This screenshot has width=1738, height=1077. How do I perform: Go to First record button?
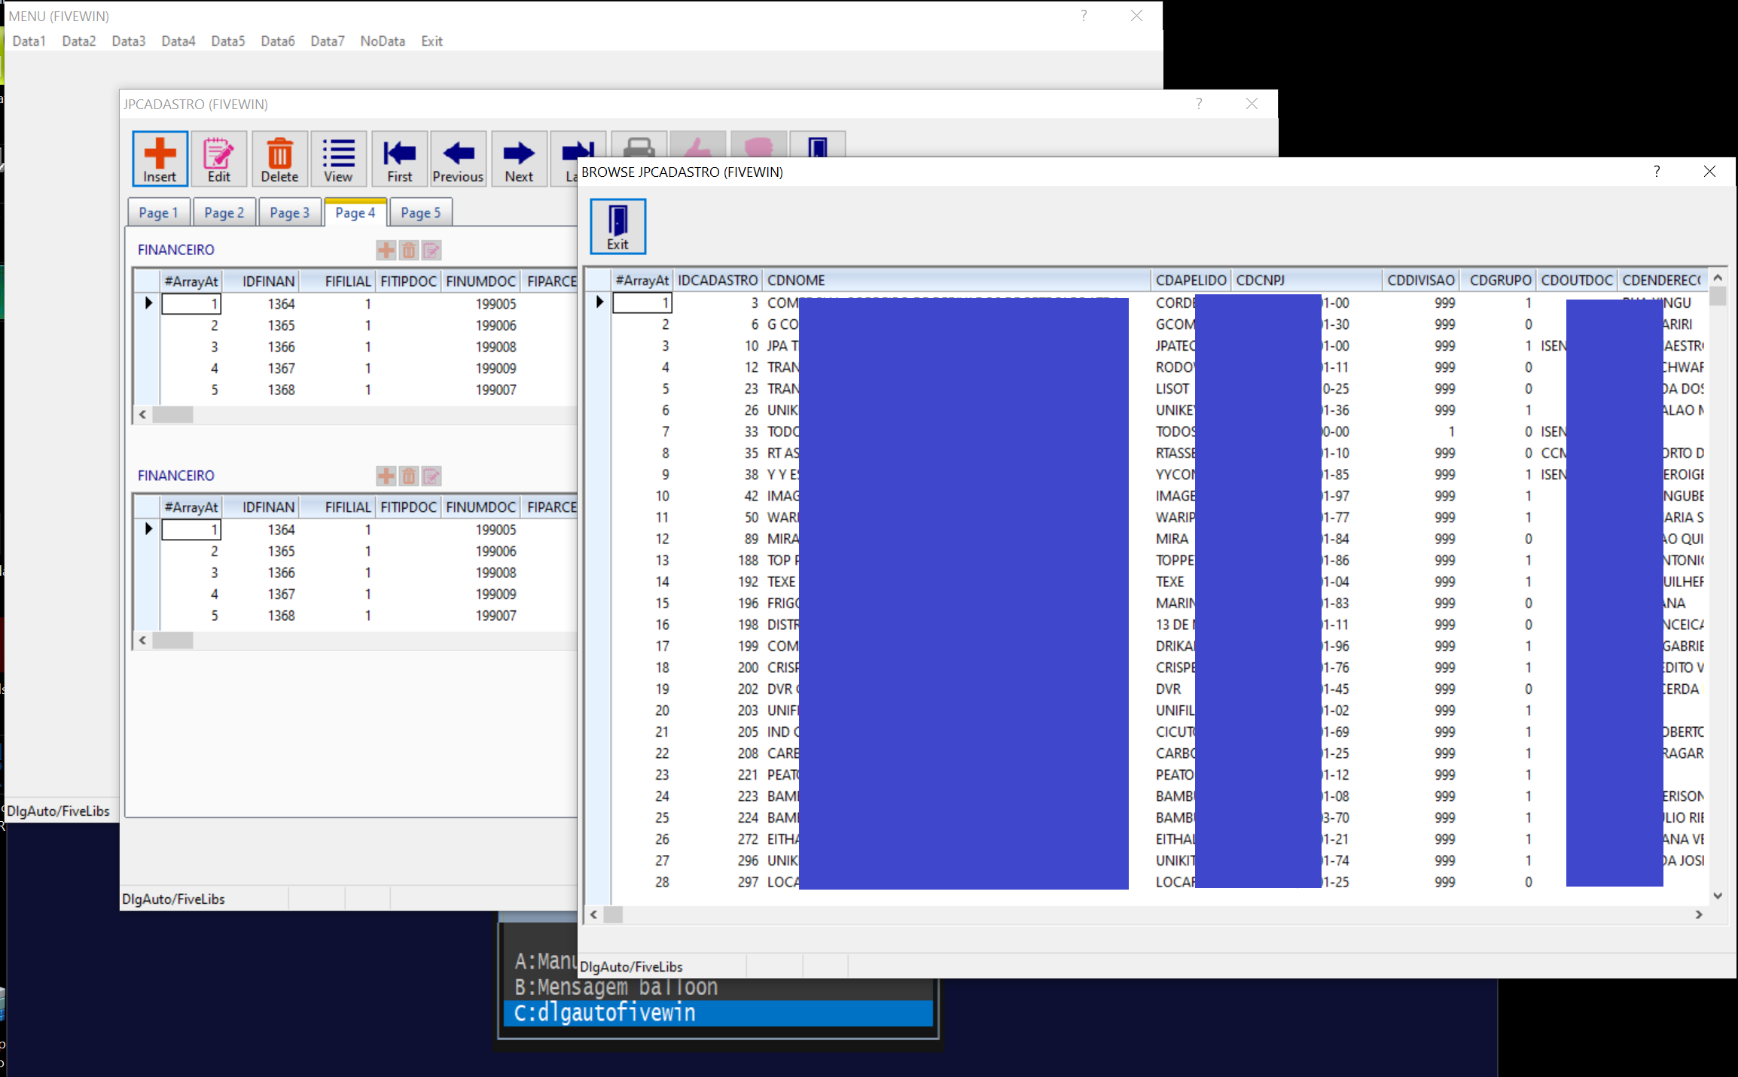[x=399, y=159]
